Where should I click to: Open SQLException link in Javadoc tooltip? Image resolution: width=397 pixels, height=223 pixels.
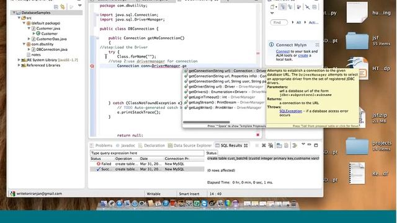point(291,111)
